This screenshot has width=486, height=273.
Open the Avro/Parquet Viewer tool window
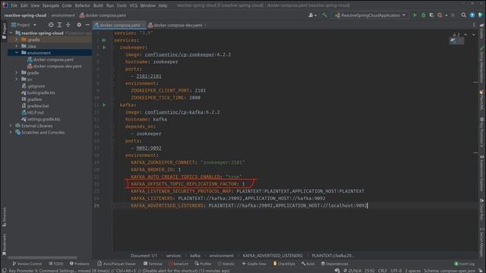pos(116,264)
